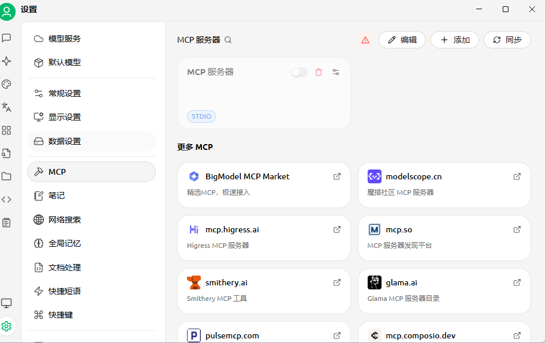Open smithery.ai external link icon
The height and width of the screenshot is (343, 546).
pyautogui.click(x=336, y=282)
